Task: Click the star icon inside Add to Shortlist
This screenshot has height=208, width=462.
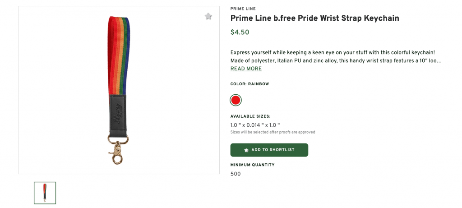Action: (246, 150)
